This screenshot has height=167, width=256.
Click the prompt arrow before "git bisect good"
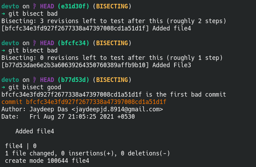[x=4, y=87]
